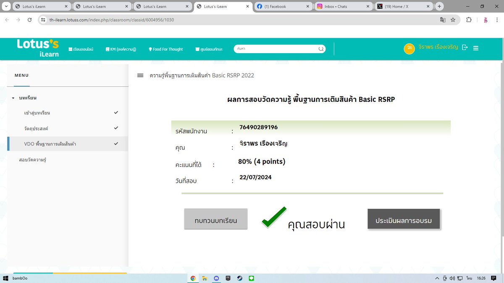Switch to the third Lotus's iLearn tab

(162, 6)
